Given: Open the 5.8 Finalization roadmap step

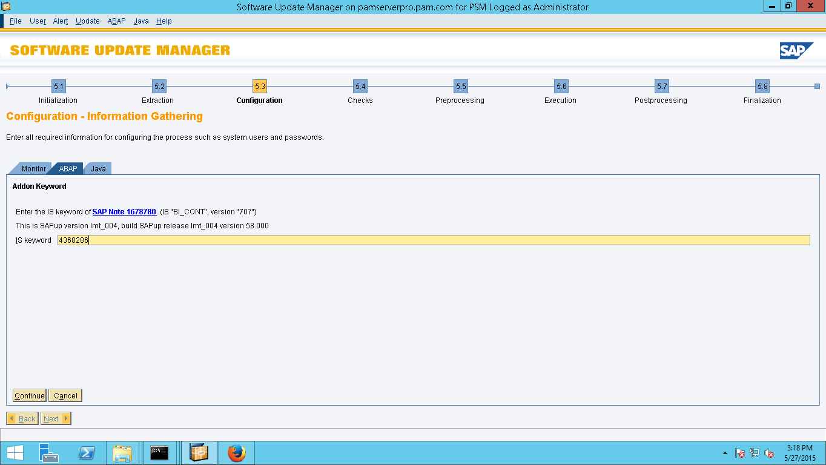Looking at the screenshot, I should [x=762, y=87].
